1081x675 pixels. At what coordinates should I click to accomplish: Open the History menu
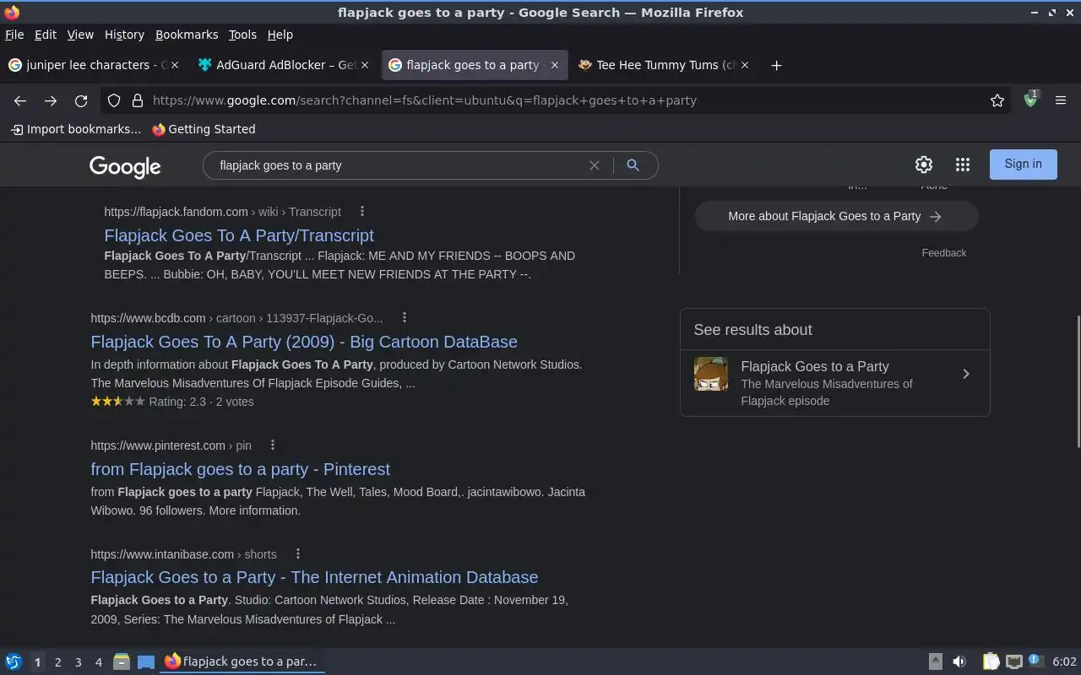124,35
